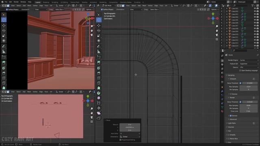The height and width of the screenshot is (146, 260).
Task: Select the Loop Cut tool in main viewport
Action: click(99, 78)
